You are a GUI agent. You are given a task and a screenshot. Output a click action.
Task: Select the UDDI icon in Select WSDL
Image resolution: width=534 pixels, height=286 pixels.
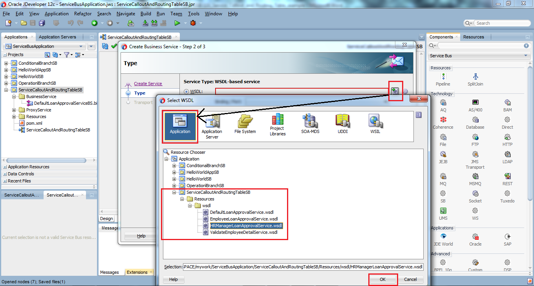click(x=342, y=124)
